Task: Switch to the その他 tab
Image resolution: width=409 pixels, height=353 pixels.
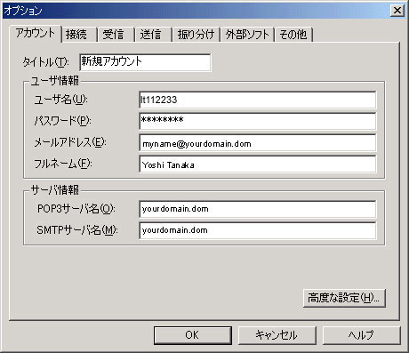Action: pyautogui.click(x=293, y=35)
